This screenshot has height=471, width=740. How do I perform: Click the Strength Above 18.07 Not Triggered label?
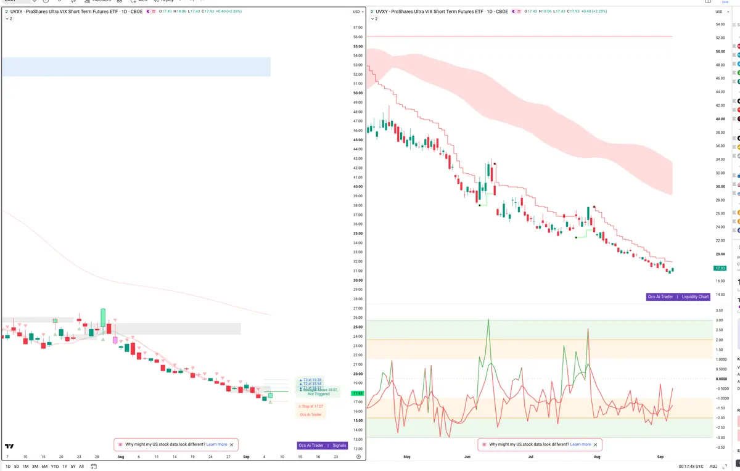pyautogui.click(x=318, y=392)
